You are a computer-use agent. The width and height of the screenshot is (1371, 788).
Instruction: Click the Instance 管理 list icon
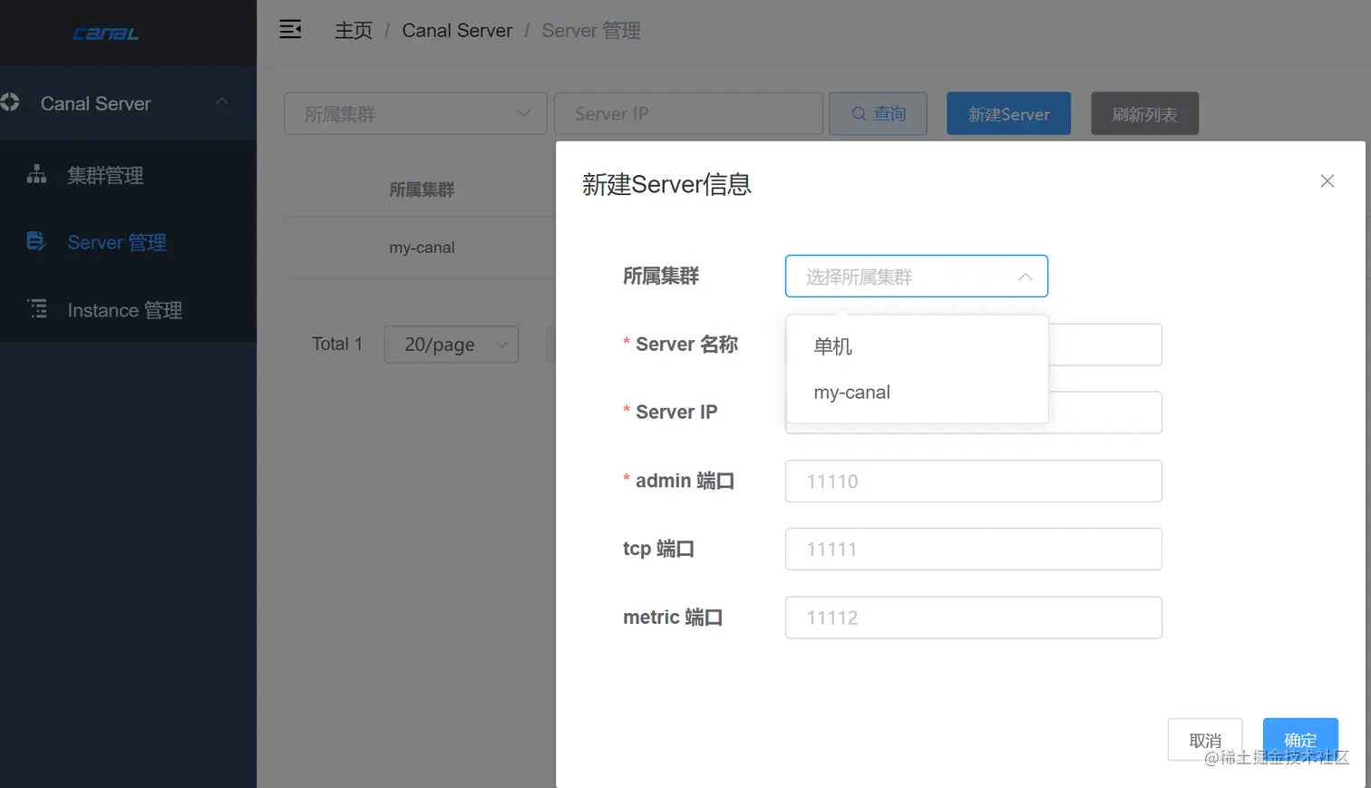(37, 308)
